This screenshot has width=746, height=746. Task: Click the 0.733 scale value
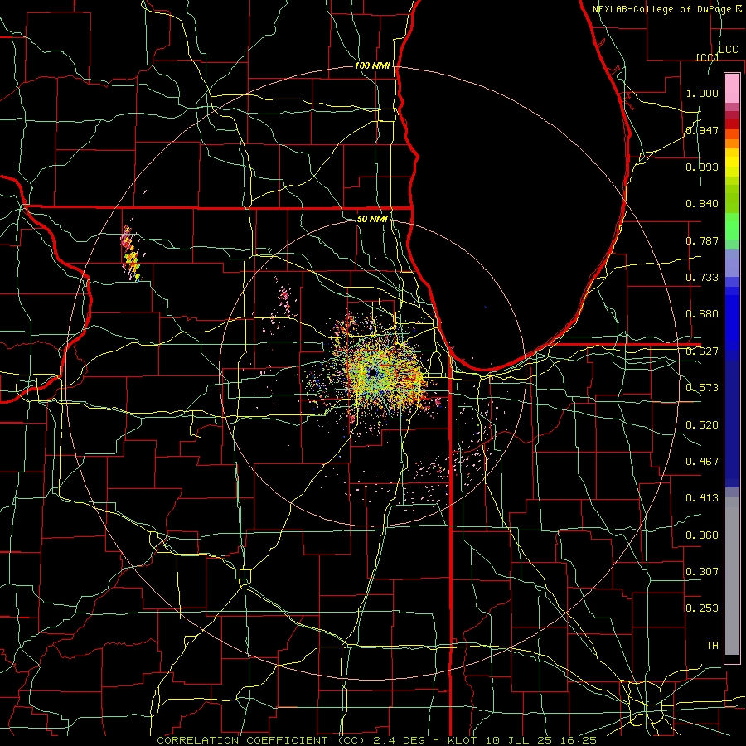pos(702,278)
